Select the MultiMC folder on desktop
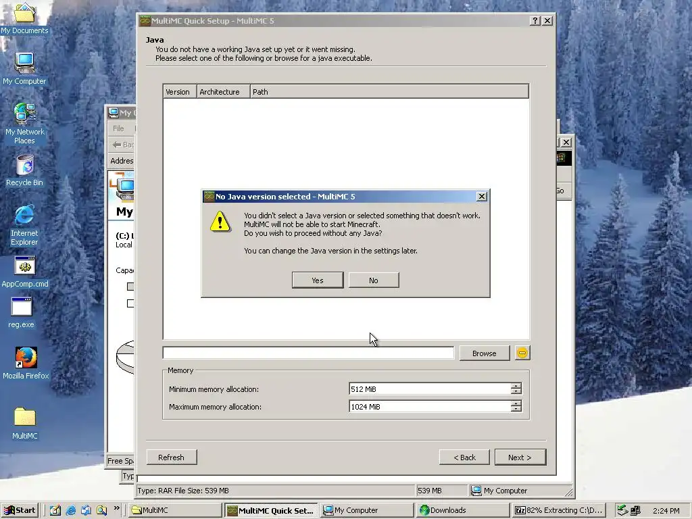 pos(25,423)
